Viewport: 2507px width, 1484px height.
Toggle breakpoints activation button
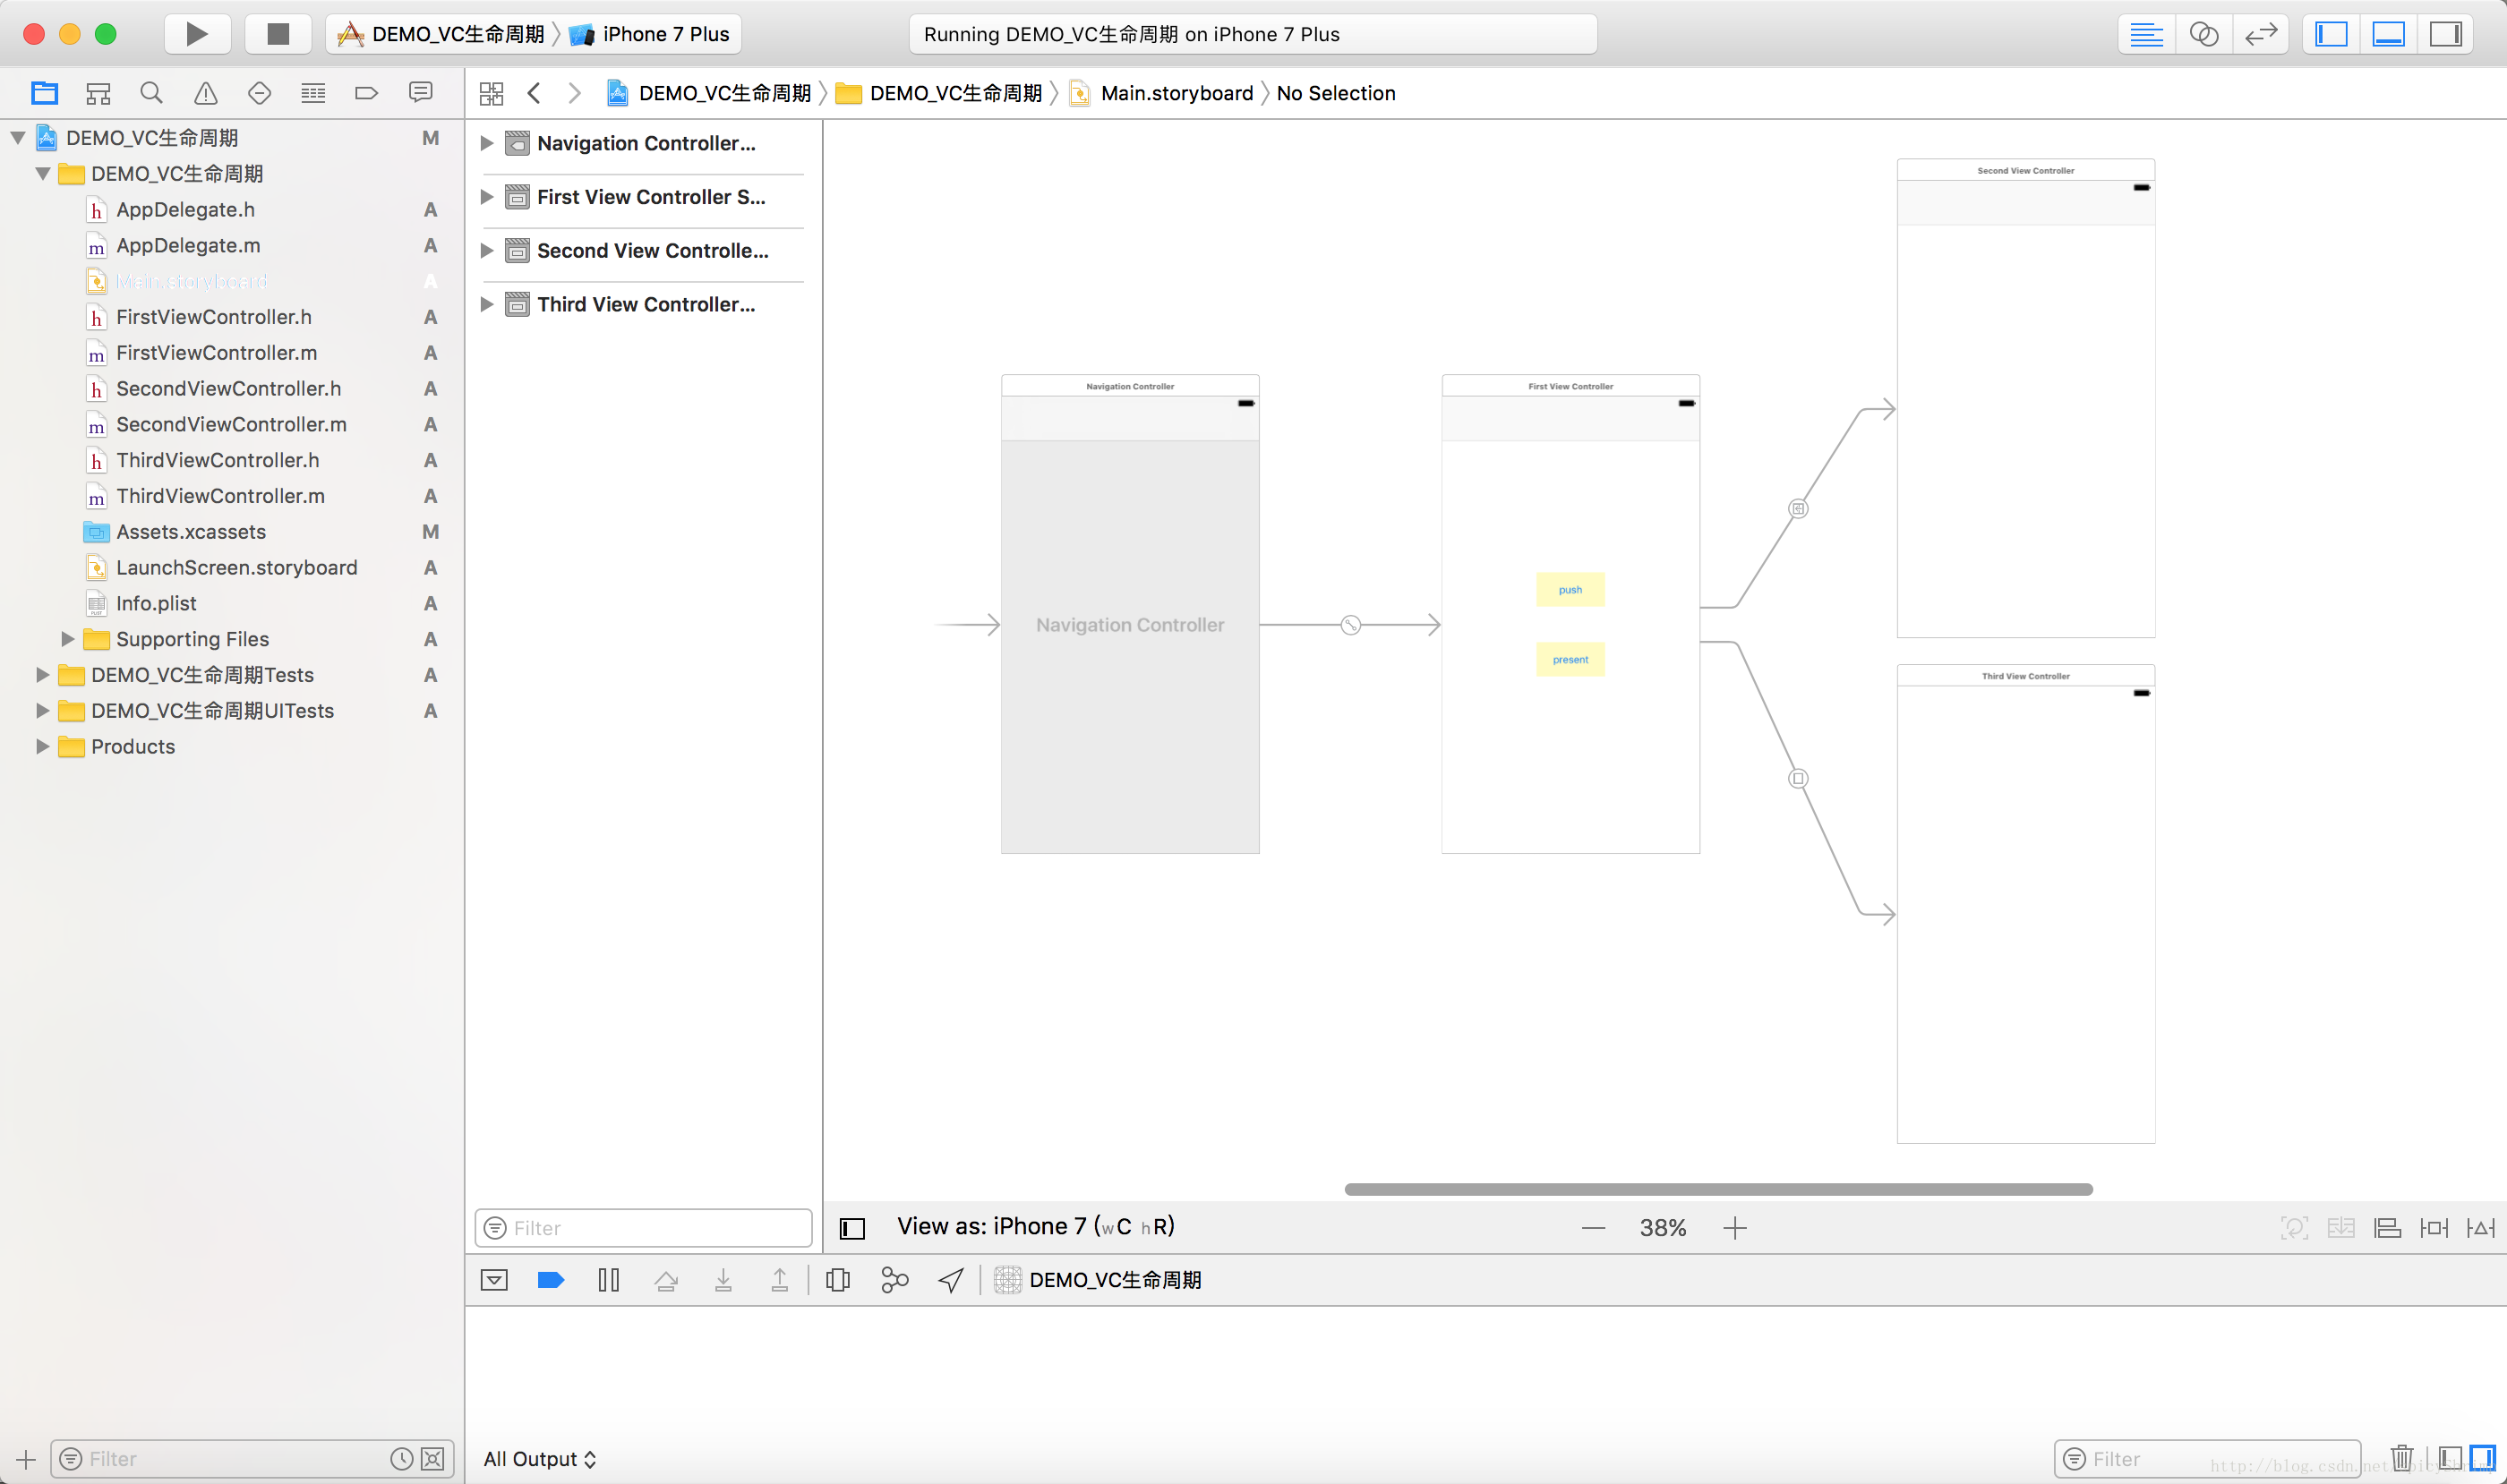pyautogui.click(x=551, y=1280)
